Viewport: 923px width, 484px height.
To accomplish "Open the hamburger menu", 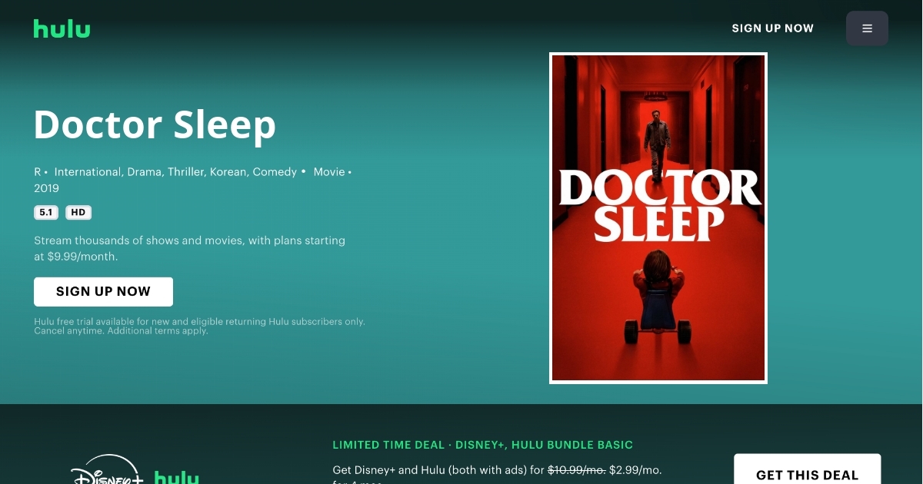I will click(x=867, y=28).
